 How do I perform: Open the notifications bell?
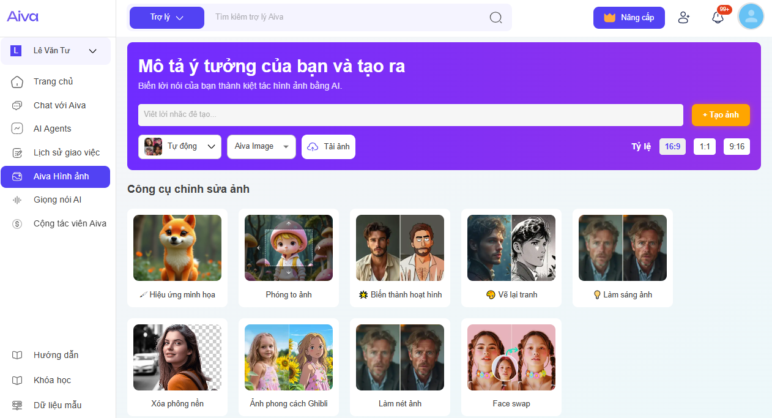(x=718, y=18)
